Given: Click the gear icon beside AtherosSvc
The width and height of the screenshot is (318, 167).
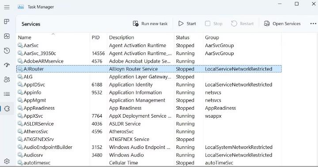Looking at the screenshot, I should point(20,131).
